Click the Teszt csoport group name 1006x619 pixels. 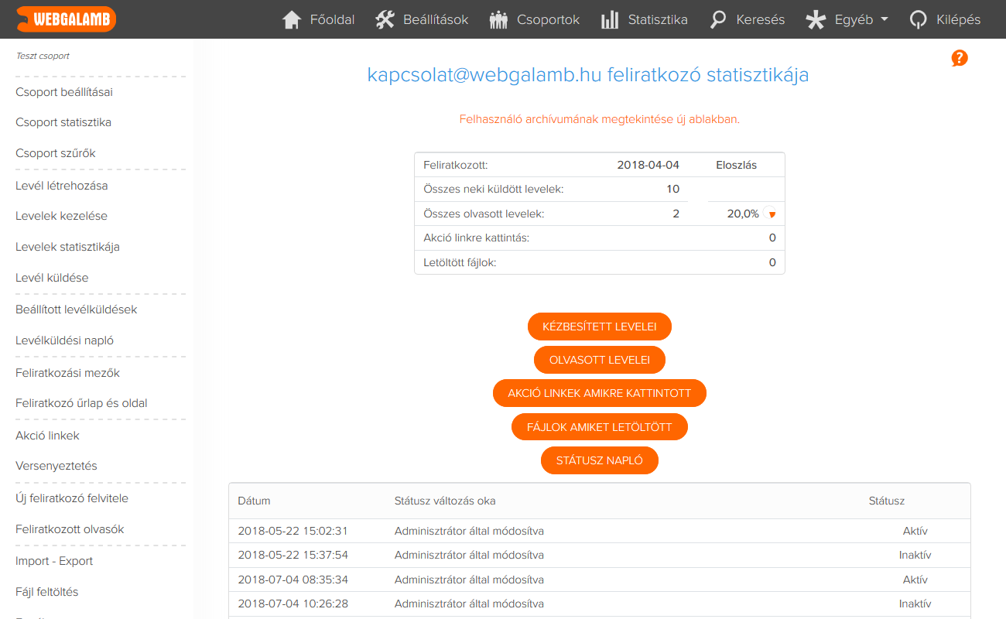point(43,56)
